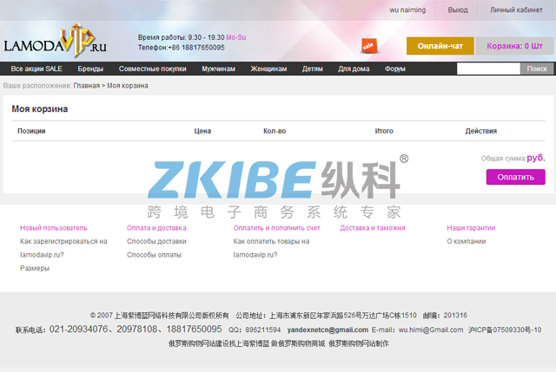The height and width of the screenshot is (372, 556).
Task: Open Мужчинам menu item
Action: point(218,69)
